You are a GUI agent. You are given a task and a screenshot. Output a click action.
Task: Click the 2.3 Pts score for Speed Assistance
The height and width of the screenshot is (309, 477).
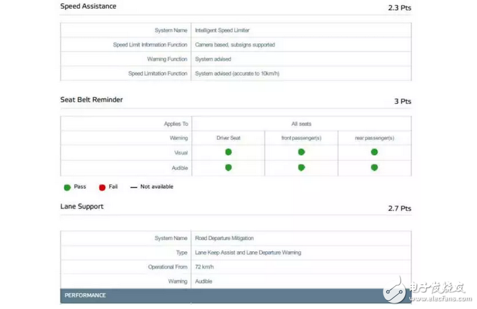(x=399, y=8)
